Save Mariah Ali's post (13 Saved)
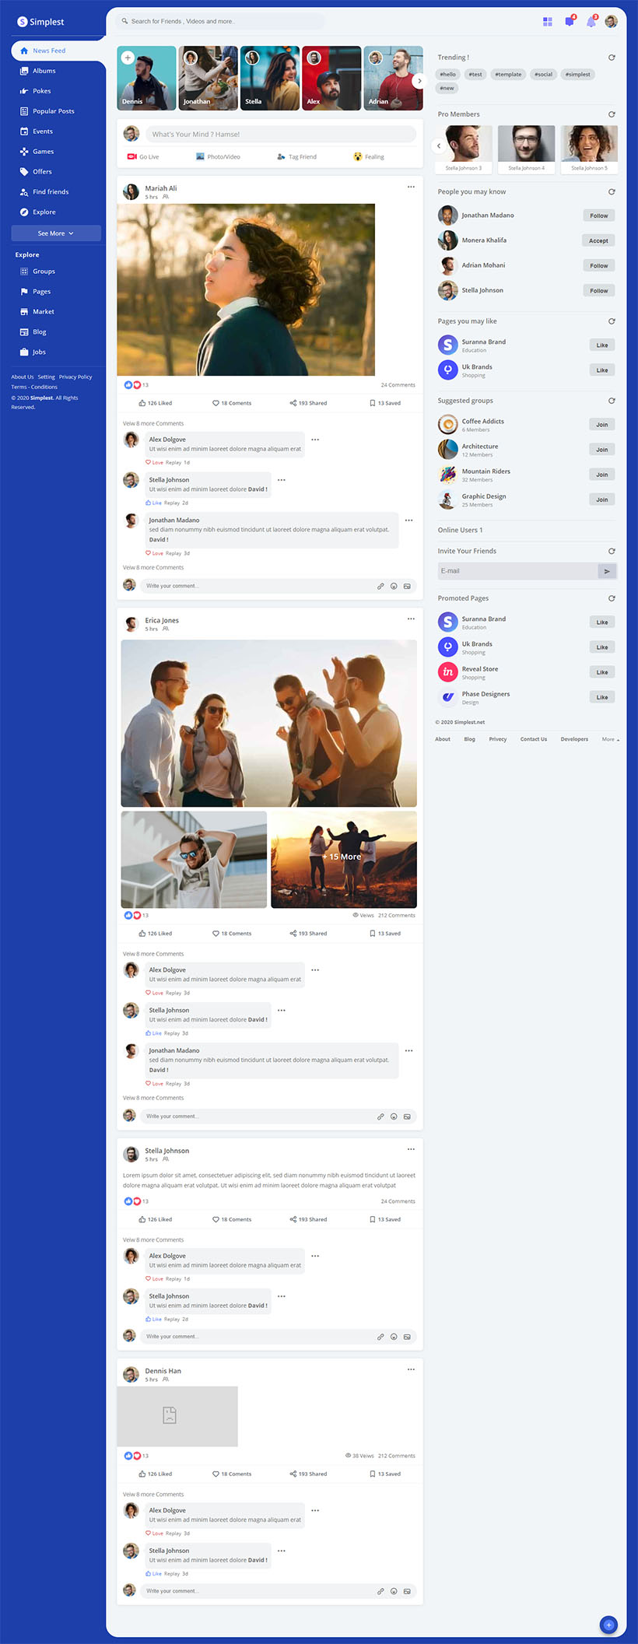This screenshot has height=1644, width=638. (x=385, y=403)
